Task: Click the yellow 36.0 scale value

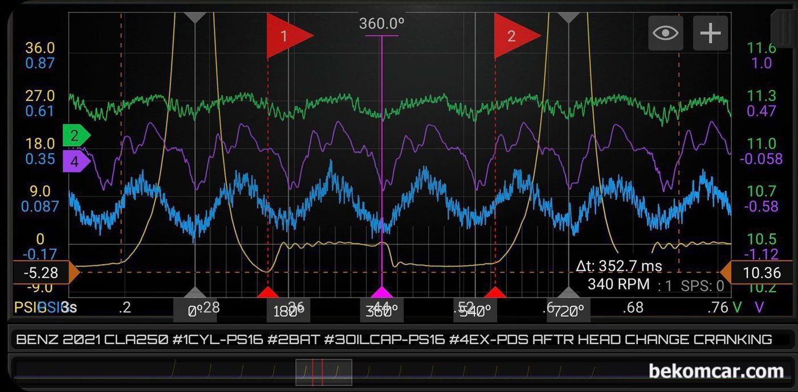Action: coord(40,48)
